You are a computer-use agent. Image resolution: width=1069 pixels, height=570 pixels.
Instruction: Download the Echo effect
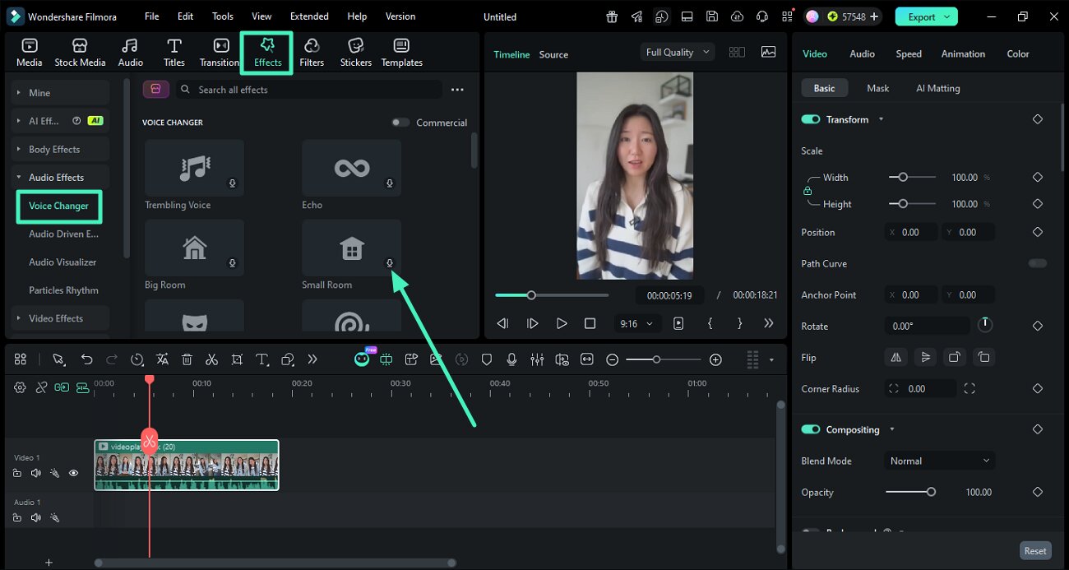[x=390, y=183]
